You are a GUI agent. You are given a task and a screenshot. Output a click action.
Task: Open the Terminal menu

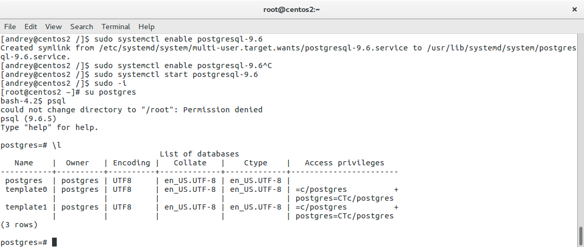(x=116, y=27)
